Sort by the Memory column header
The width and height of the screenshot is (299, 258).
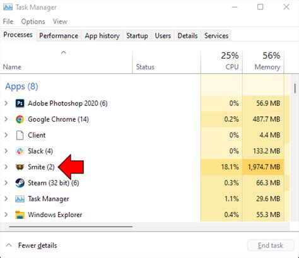tap(263, 62)
